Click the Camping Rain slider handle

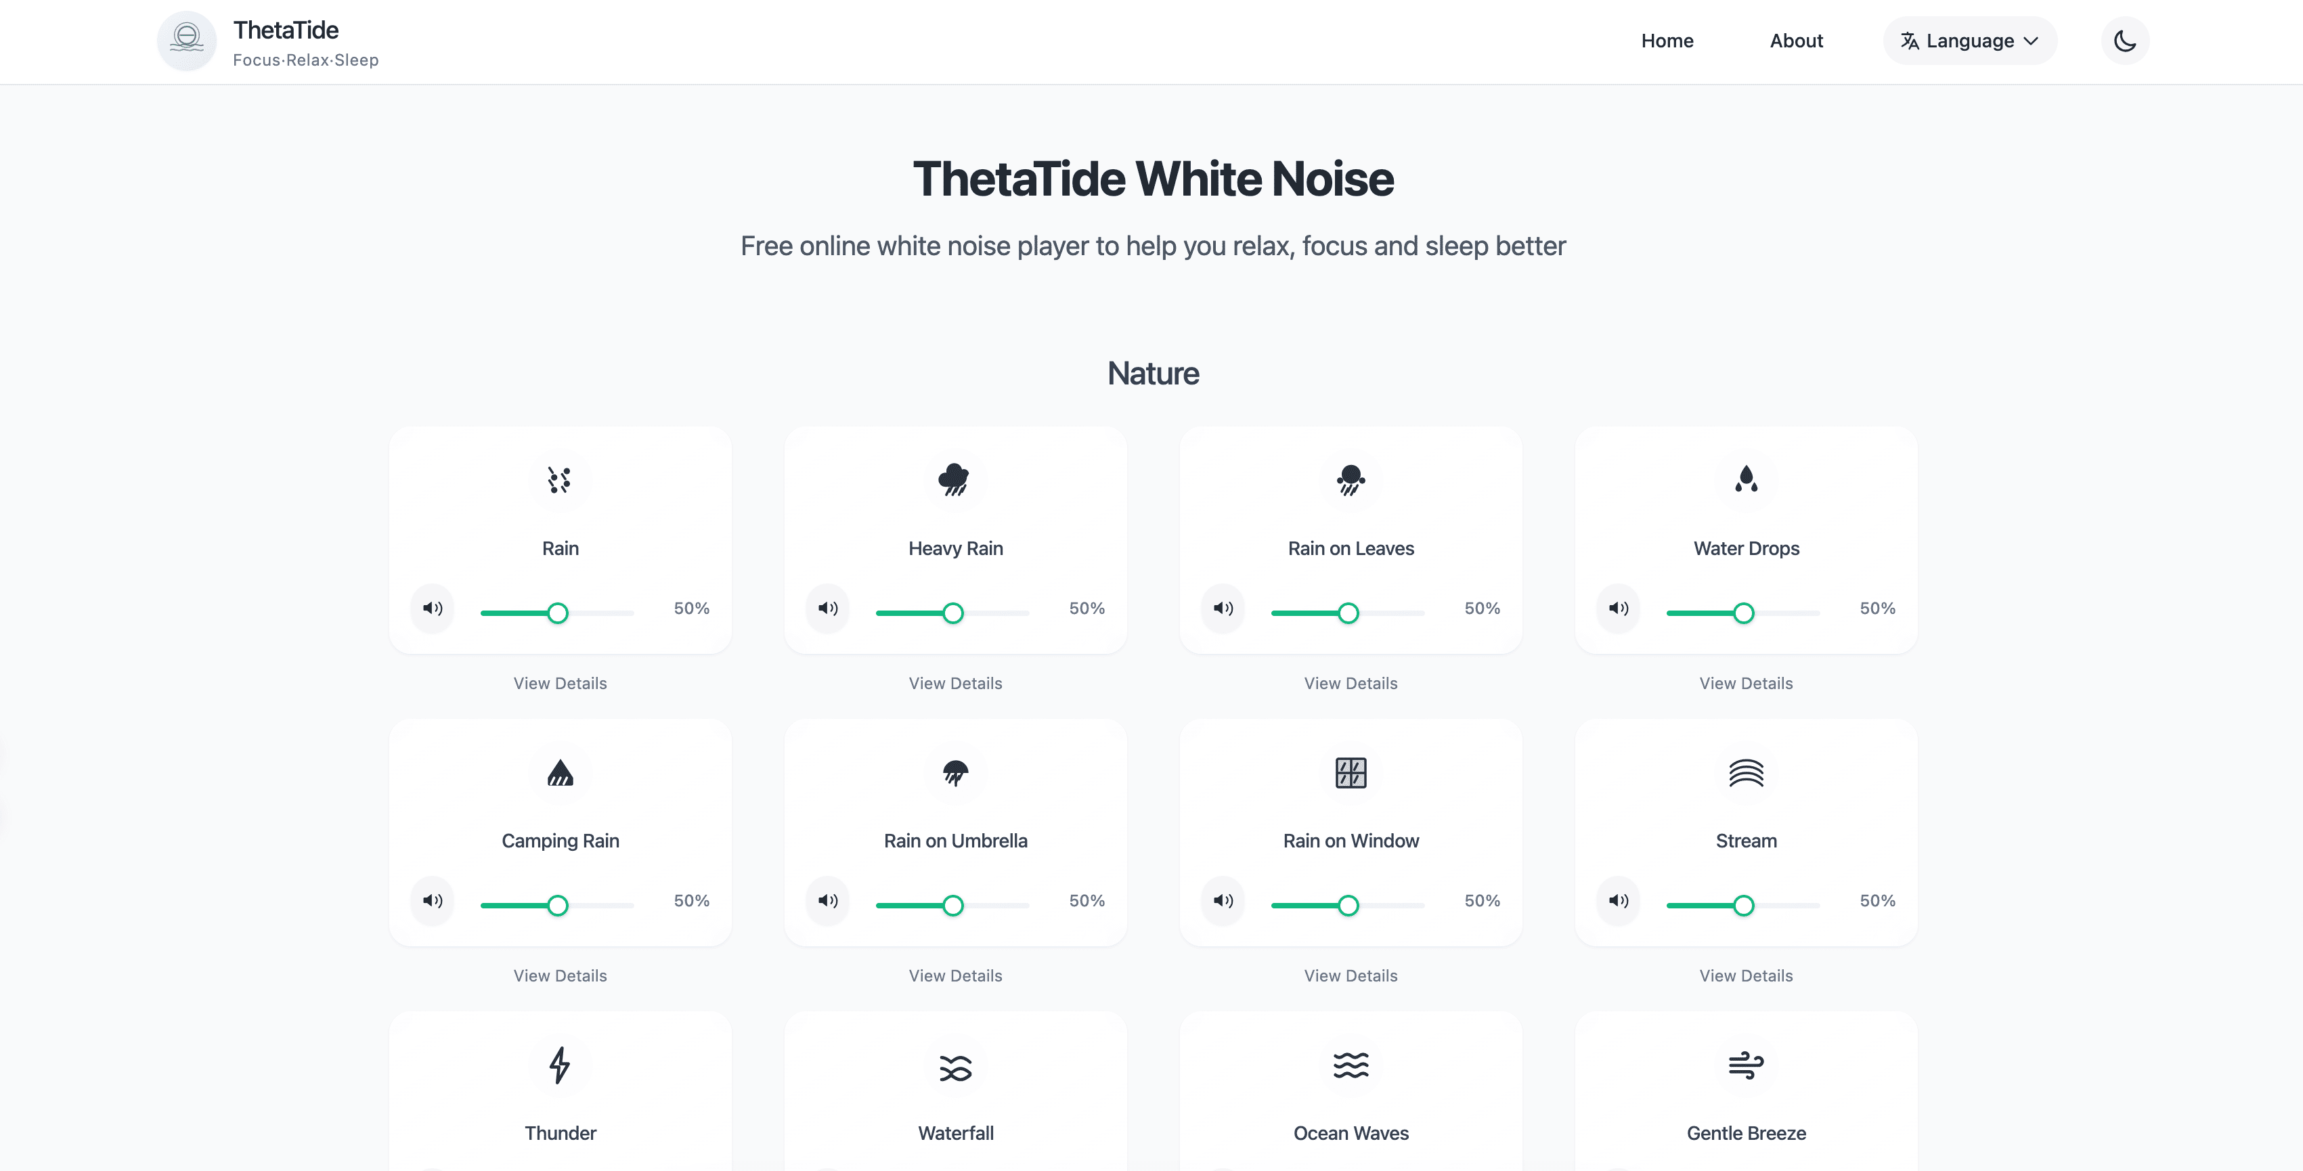(x=557, y=906)
